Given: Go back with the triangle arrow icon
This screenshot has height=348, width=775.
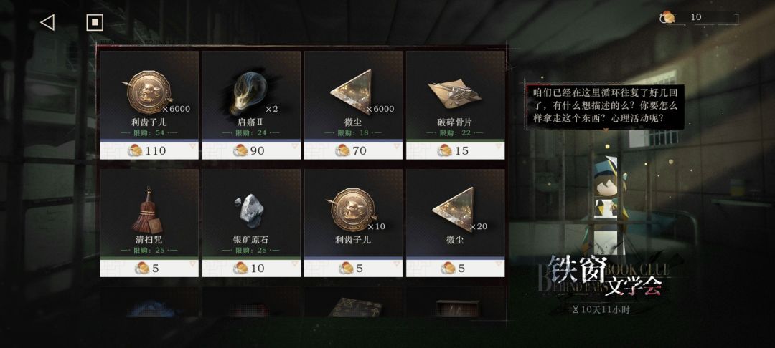Looking at the screenshot, I should click(47, 22).
